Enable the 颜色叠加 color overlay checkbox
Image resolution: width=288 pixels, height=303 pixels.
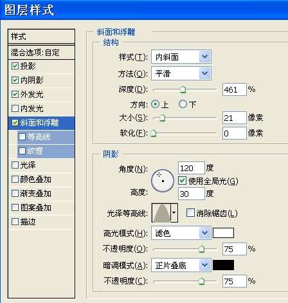tap(15, 179)
